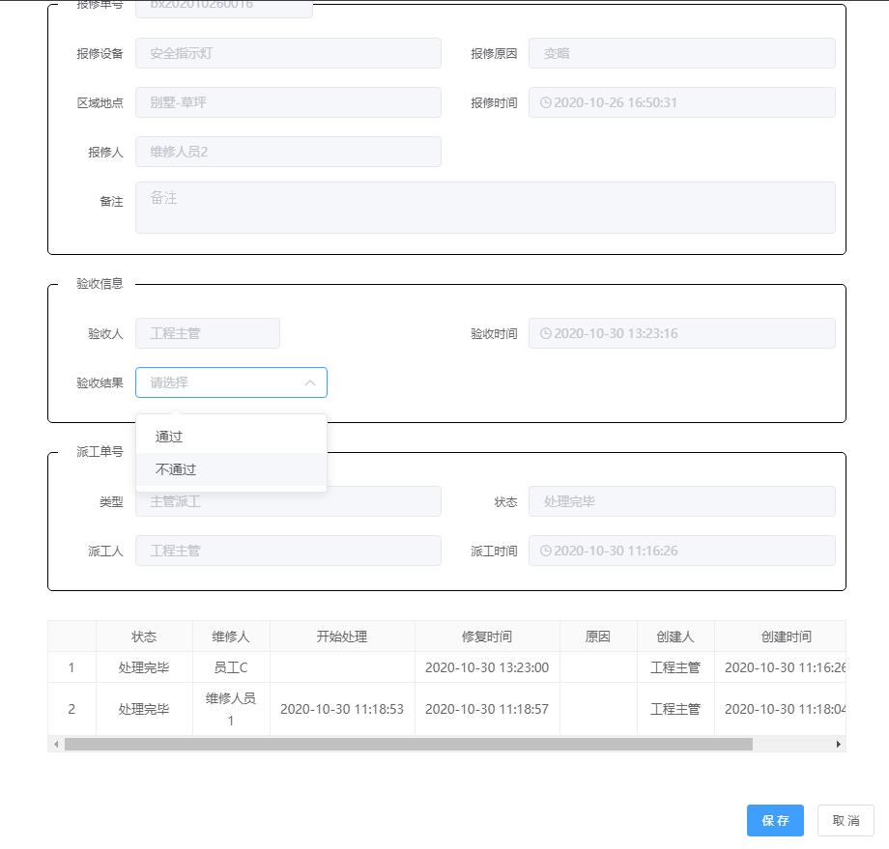Click the horizontal table scrollbar thumb
This screenshot has width=889, height=849.
[x=408, y=744]
